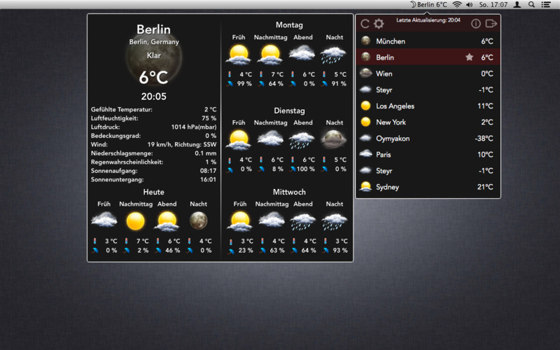560x350 pixels.
Task: Pick Oymyakon from the city list
Action: [x=428, y=138]
